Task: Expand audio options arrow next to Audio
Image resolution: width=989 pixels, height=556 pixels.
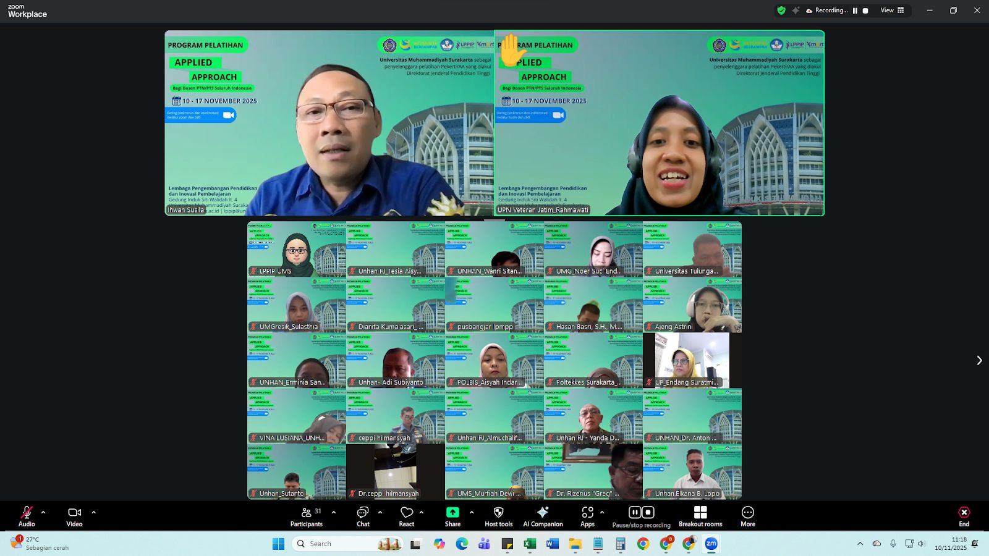Action: click(x=43, y=512)
